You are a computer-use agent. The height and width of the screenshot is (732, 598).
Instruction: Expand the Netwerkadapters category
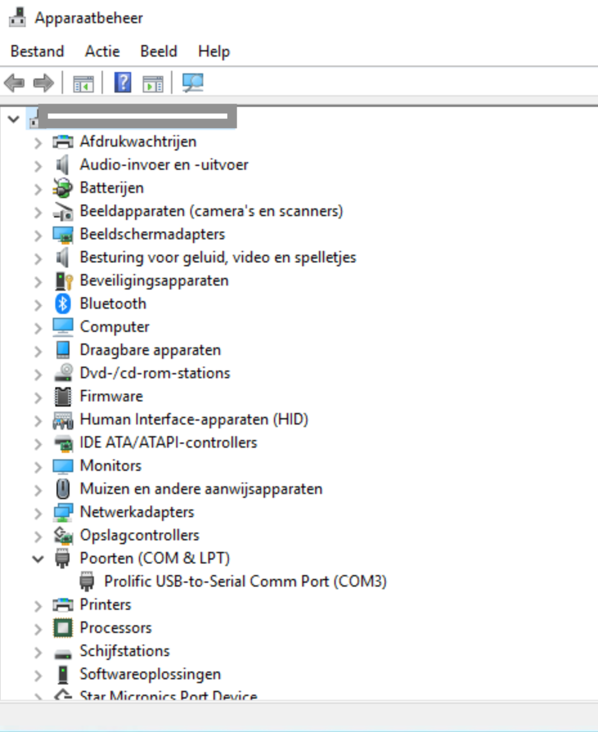39,513
